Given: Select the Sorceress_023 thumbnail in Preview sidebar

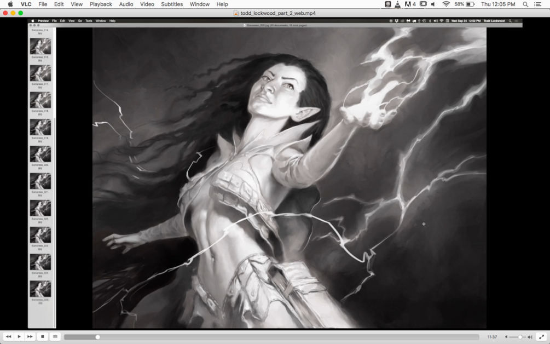Looking at the screenshot, I should (x=40, y=235).
